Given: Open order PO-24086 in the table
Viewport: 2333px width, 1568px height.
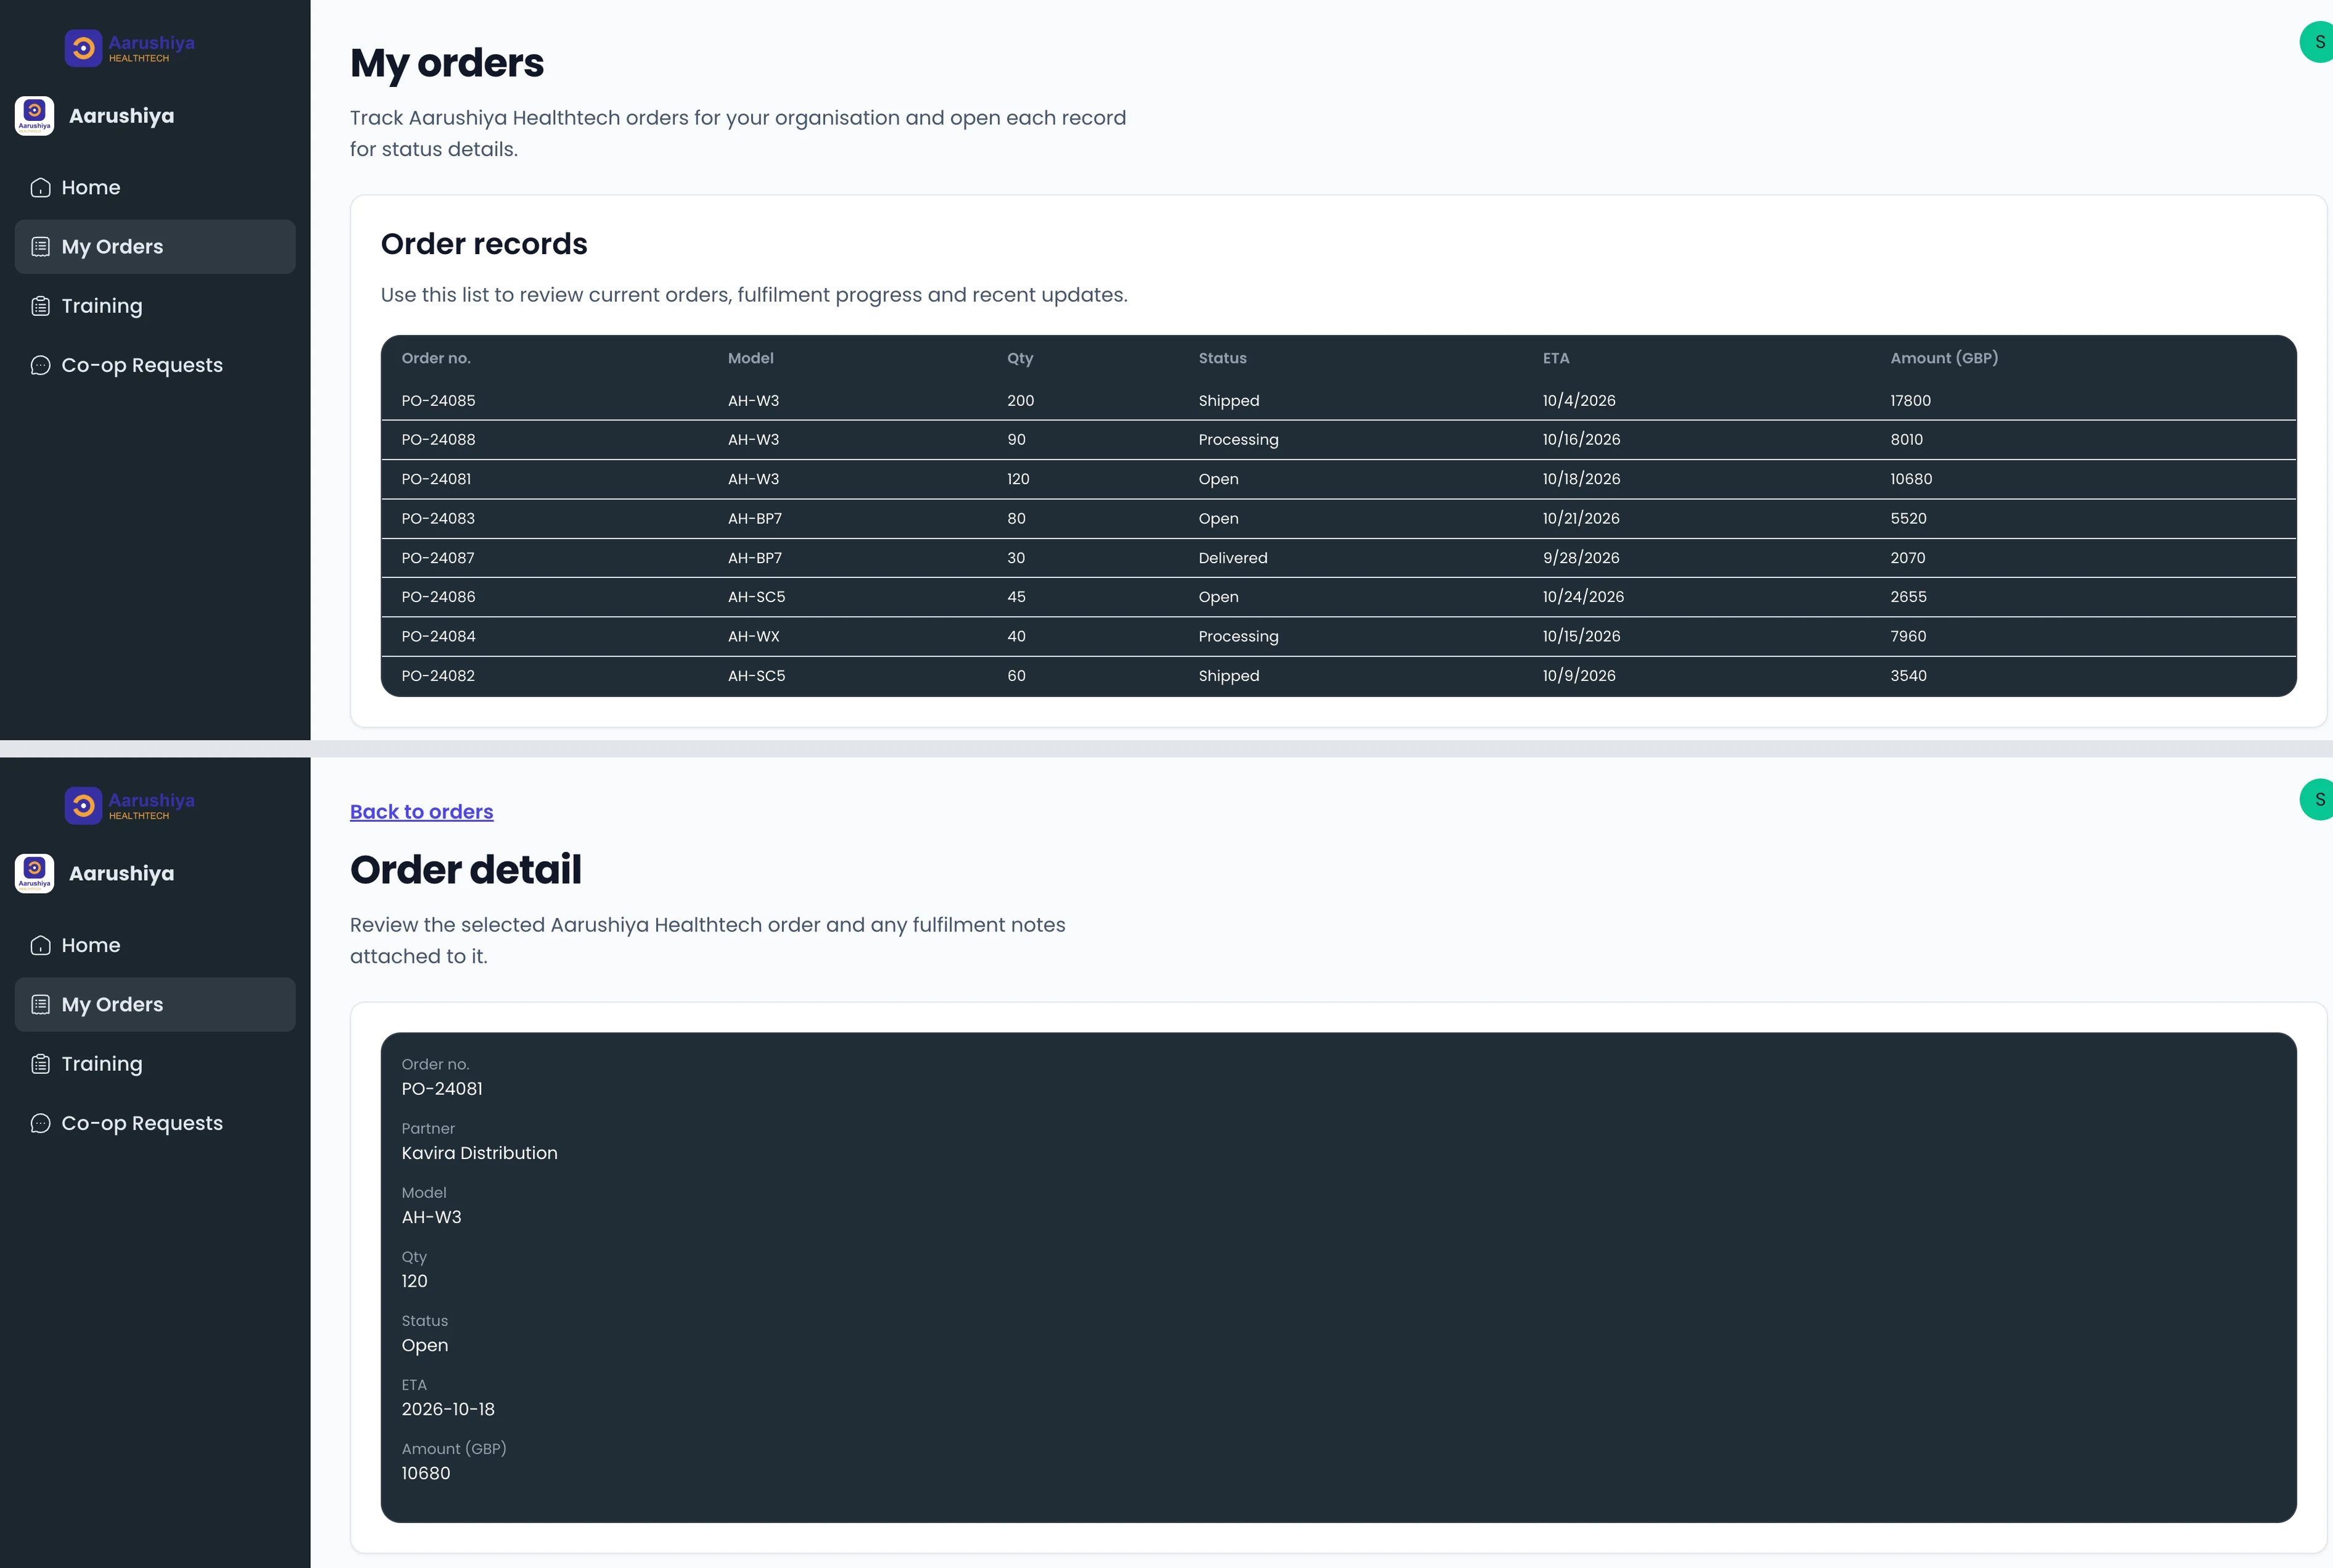Looking at the screenshot, I should 1338,597.
